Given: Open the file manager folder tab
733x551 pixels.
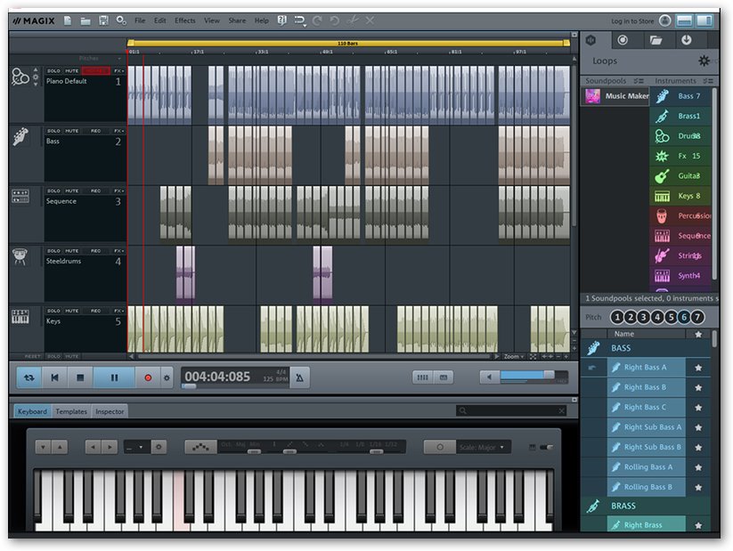Looking at the screenshot, I should (656, 40).
